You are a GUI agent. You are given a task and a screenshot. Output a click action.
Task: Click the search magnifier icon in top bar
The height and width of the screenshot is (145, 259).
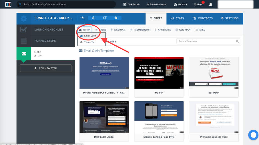20,5
